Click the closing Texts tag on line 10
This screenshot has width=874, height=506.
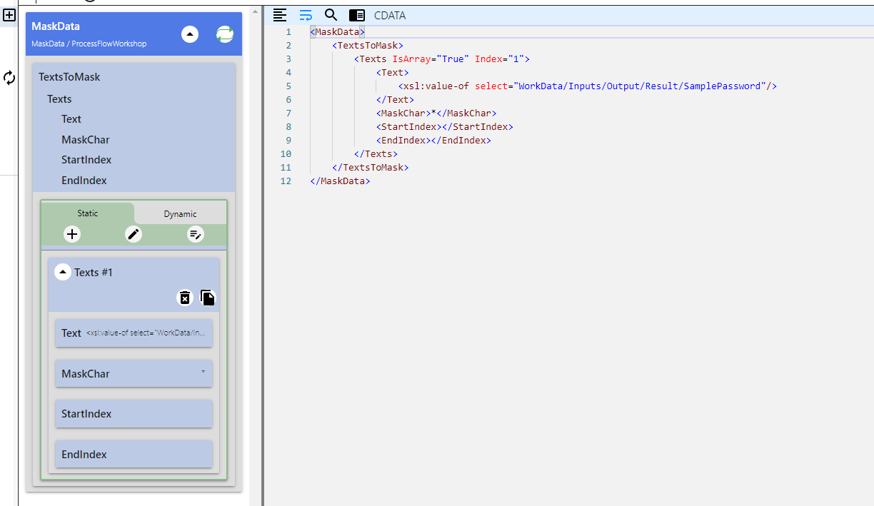tap(376, 154)
